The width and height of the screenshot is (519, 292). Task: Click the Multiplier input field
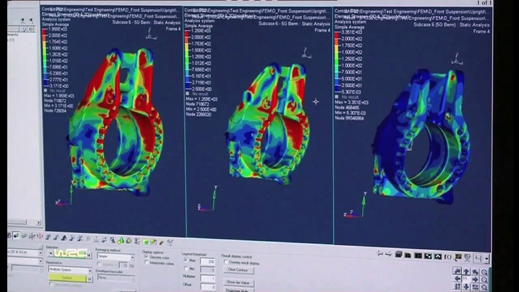click(x=208, y=278)
